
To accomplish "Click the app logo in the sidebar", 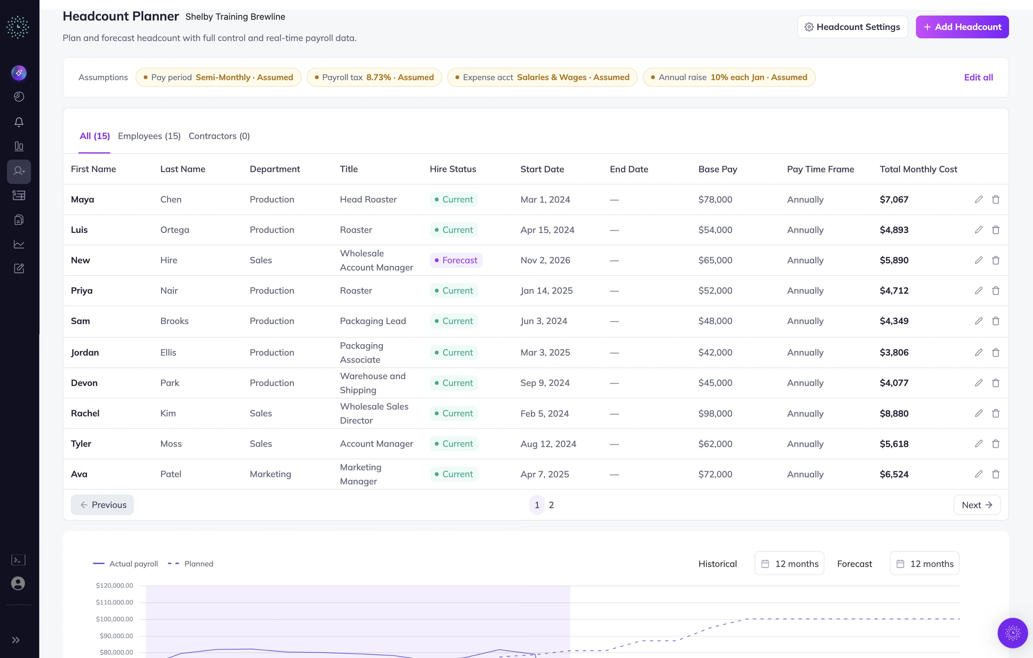I will (18, 27).
